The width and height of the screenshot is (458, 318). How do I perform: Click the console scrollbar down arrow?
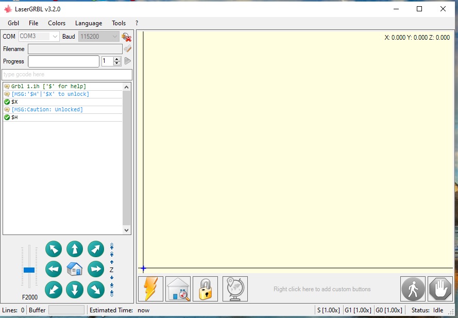pos(126,230)
